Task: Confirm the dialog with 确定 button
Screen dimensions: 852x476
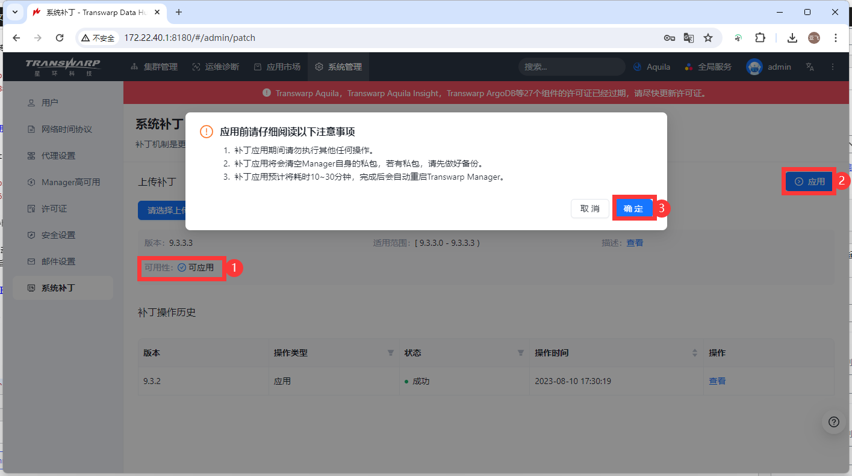Action: coord(633,209)
